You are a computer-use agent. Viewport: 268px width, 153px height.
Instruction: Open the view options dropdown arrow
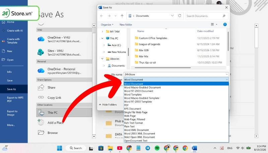click(x=216, y=24)
